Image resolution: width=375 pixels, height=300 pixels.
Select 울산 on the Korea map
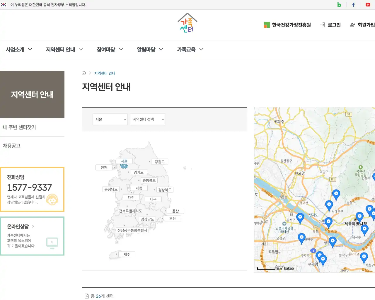tap(175, 211)
